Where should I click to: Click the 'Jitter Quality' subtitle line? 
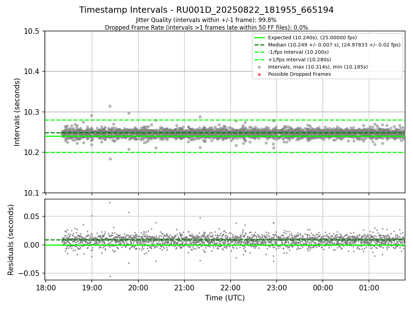coord(206,20)
